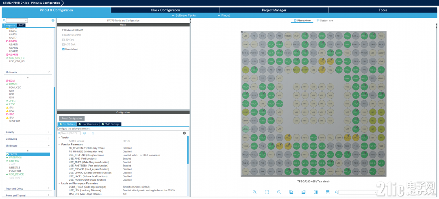Go to next parameter search result

[x=93, y=133]
